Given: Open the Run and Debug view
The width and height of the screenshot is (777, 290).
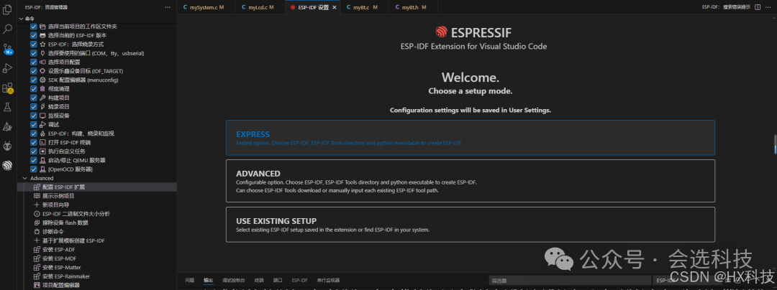Looking at the screenshot, I should pos(7,68).
